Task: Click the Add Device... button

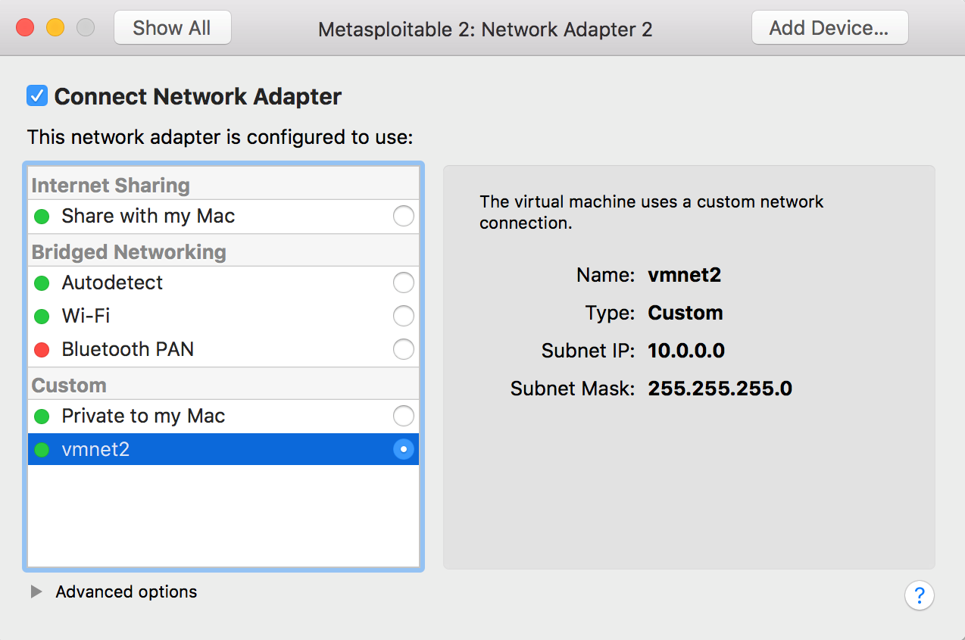Action: pyautogui.click(x=829, y=28)
